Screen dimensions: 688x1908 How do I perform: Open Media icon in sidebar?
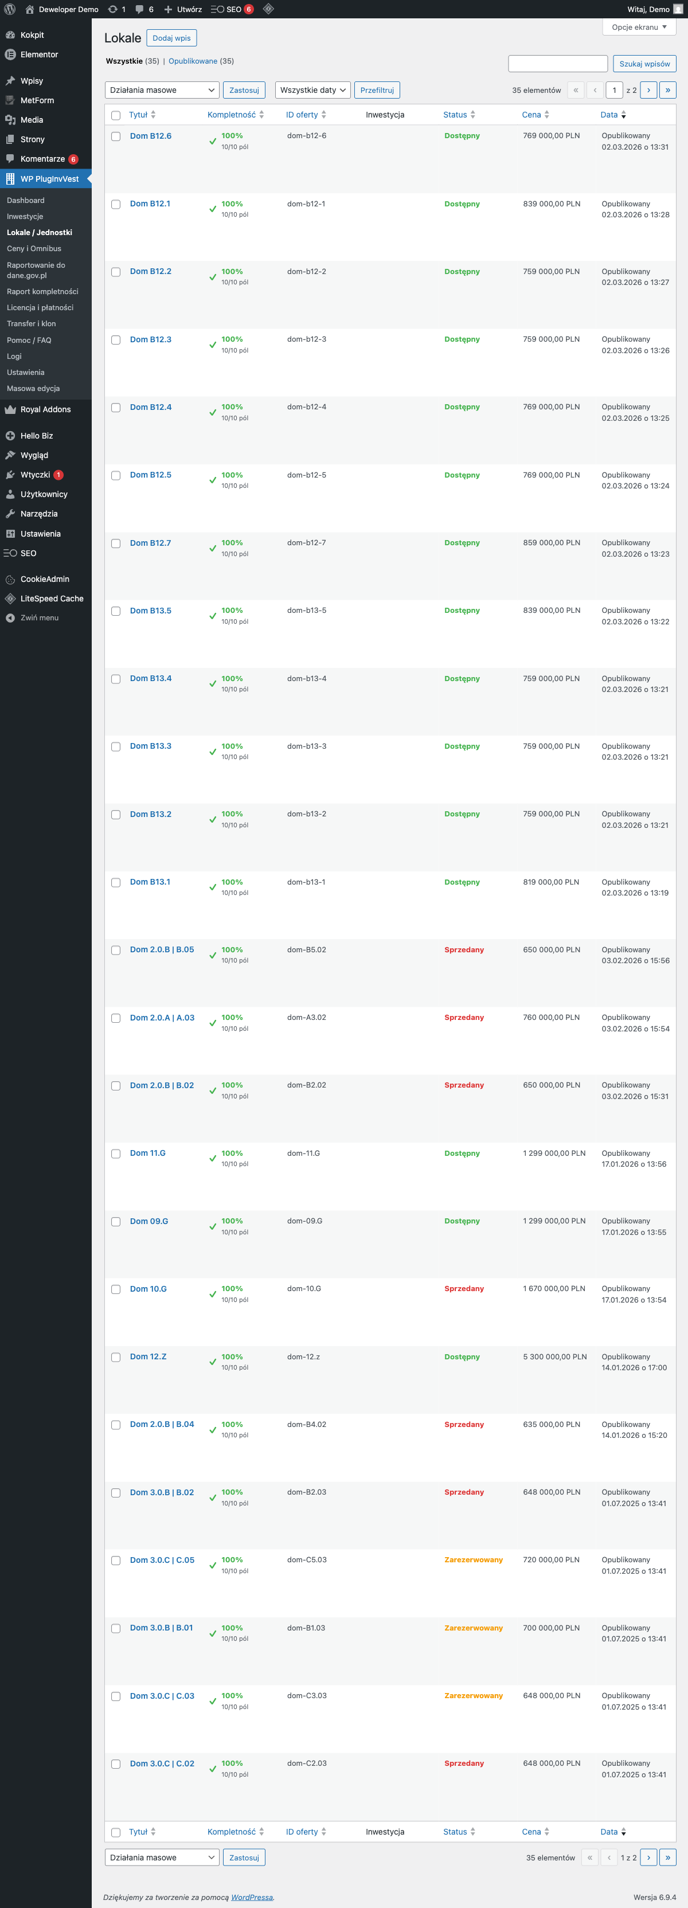click(x=10, y=119)
